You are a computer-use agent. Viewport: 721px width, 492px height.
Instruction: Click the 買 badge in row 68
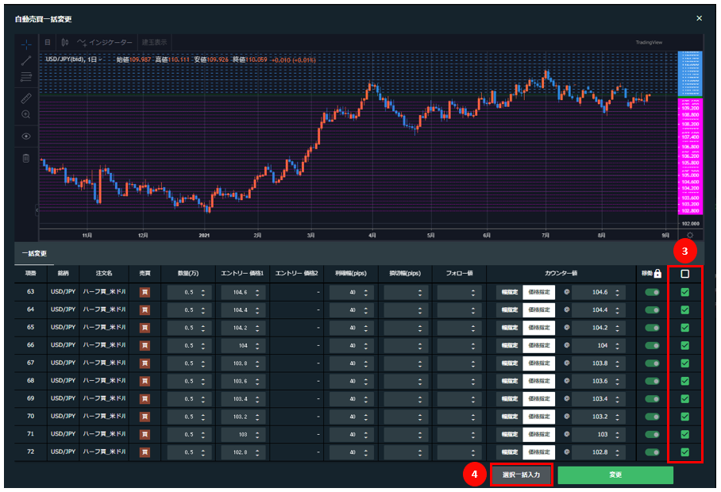tap(145, 381)
